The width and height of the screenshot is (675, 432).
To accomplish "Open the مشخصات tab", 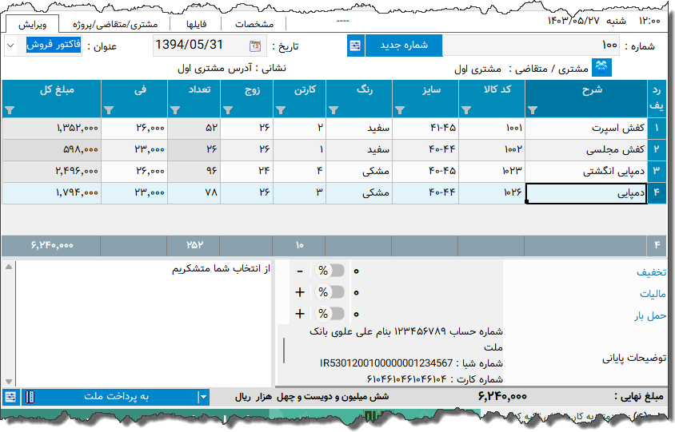I will pos(254,24).
